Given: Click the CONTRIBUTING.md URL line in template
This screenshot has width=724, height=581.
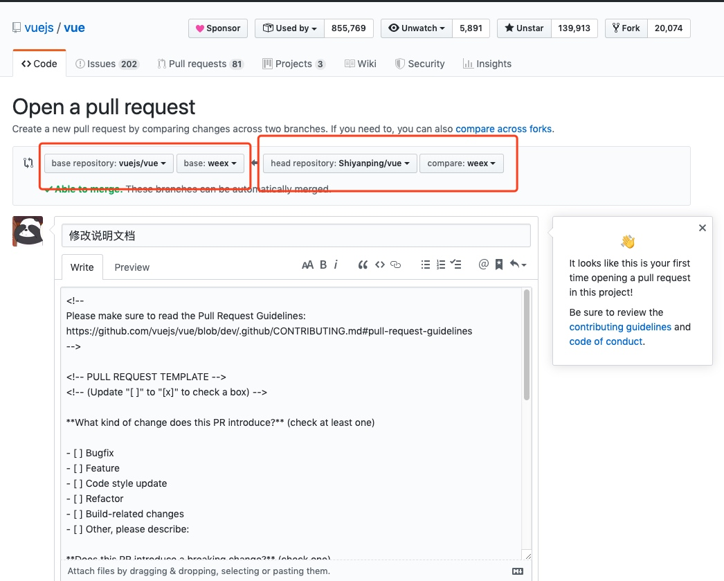Looking at the screenshot, I should [x=269, y=331].
